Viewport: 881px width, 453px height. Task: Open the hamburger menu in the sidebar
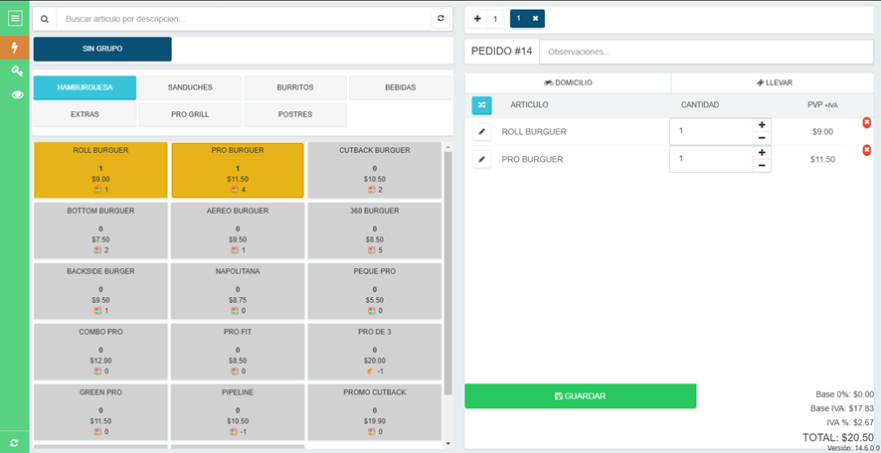(15, 19)
